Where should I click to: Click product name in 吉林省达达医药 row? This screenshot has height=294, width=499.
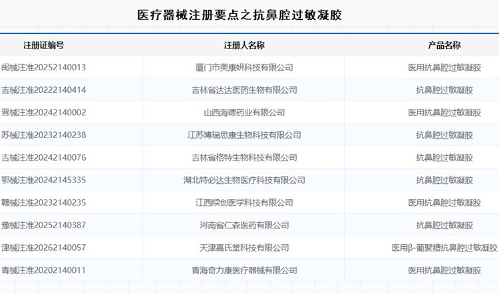coord(444,90)
